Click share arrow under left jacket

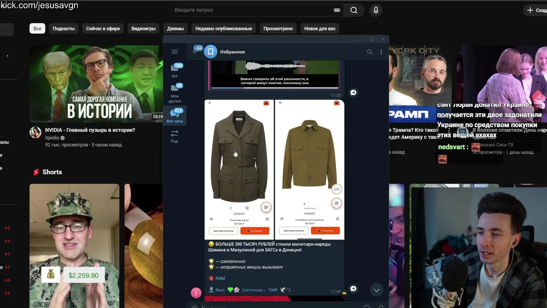click(211, 219)
